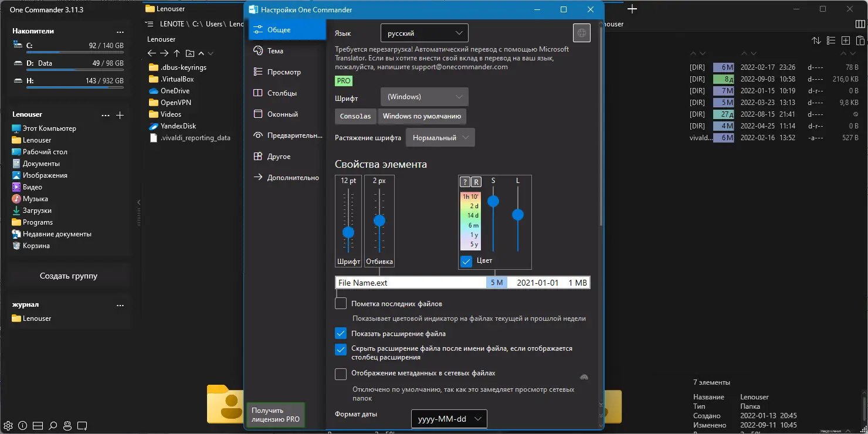The height and width of the screenshot is (434, 868).
Task: Click the R reset button above color legend
Action: (476, 182)
